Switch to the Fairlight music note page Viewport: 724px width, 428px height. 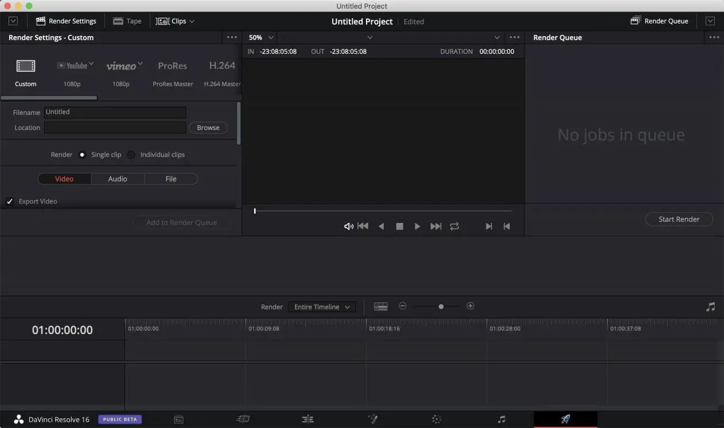(x=501, y=419)
